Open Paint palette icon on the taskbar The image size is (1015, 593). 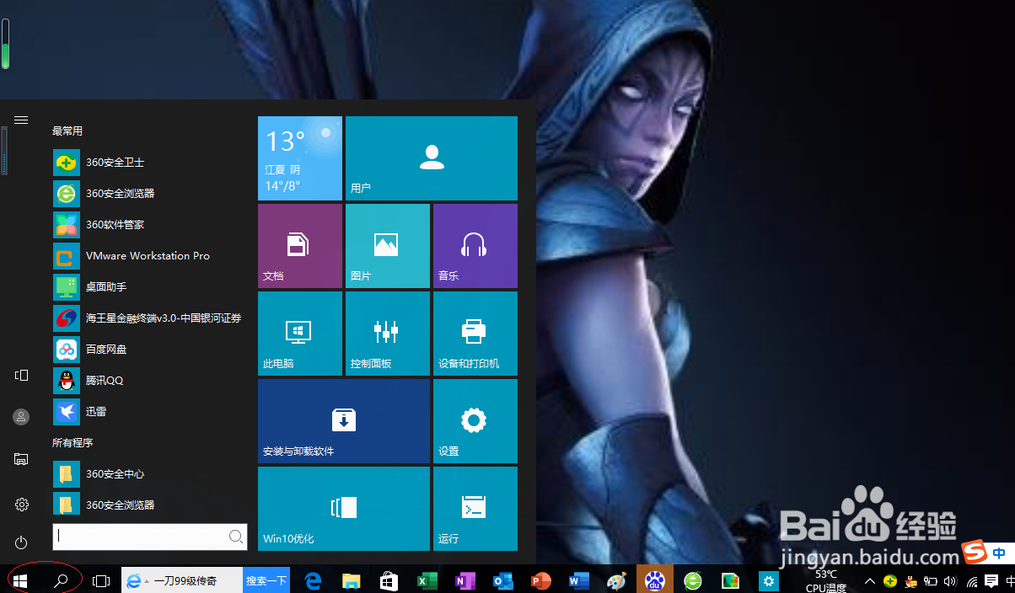(x=617, y=580)
